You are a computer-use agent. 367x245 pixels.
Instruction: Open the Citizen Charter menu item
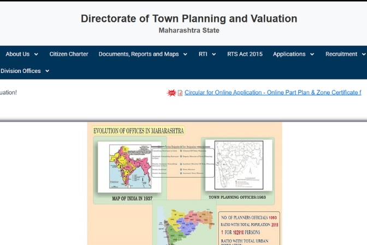(69, 54)
